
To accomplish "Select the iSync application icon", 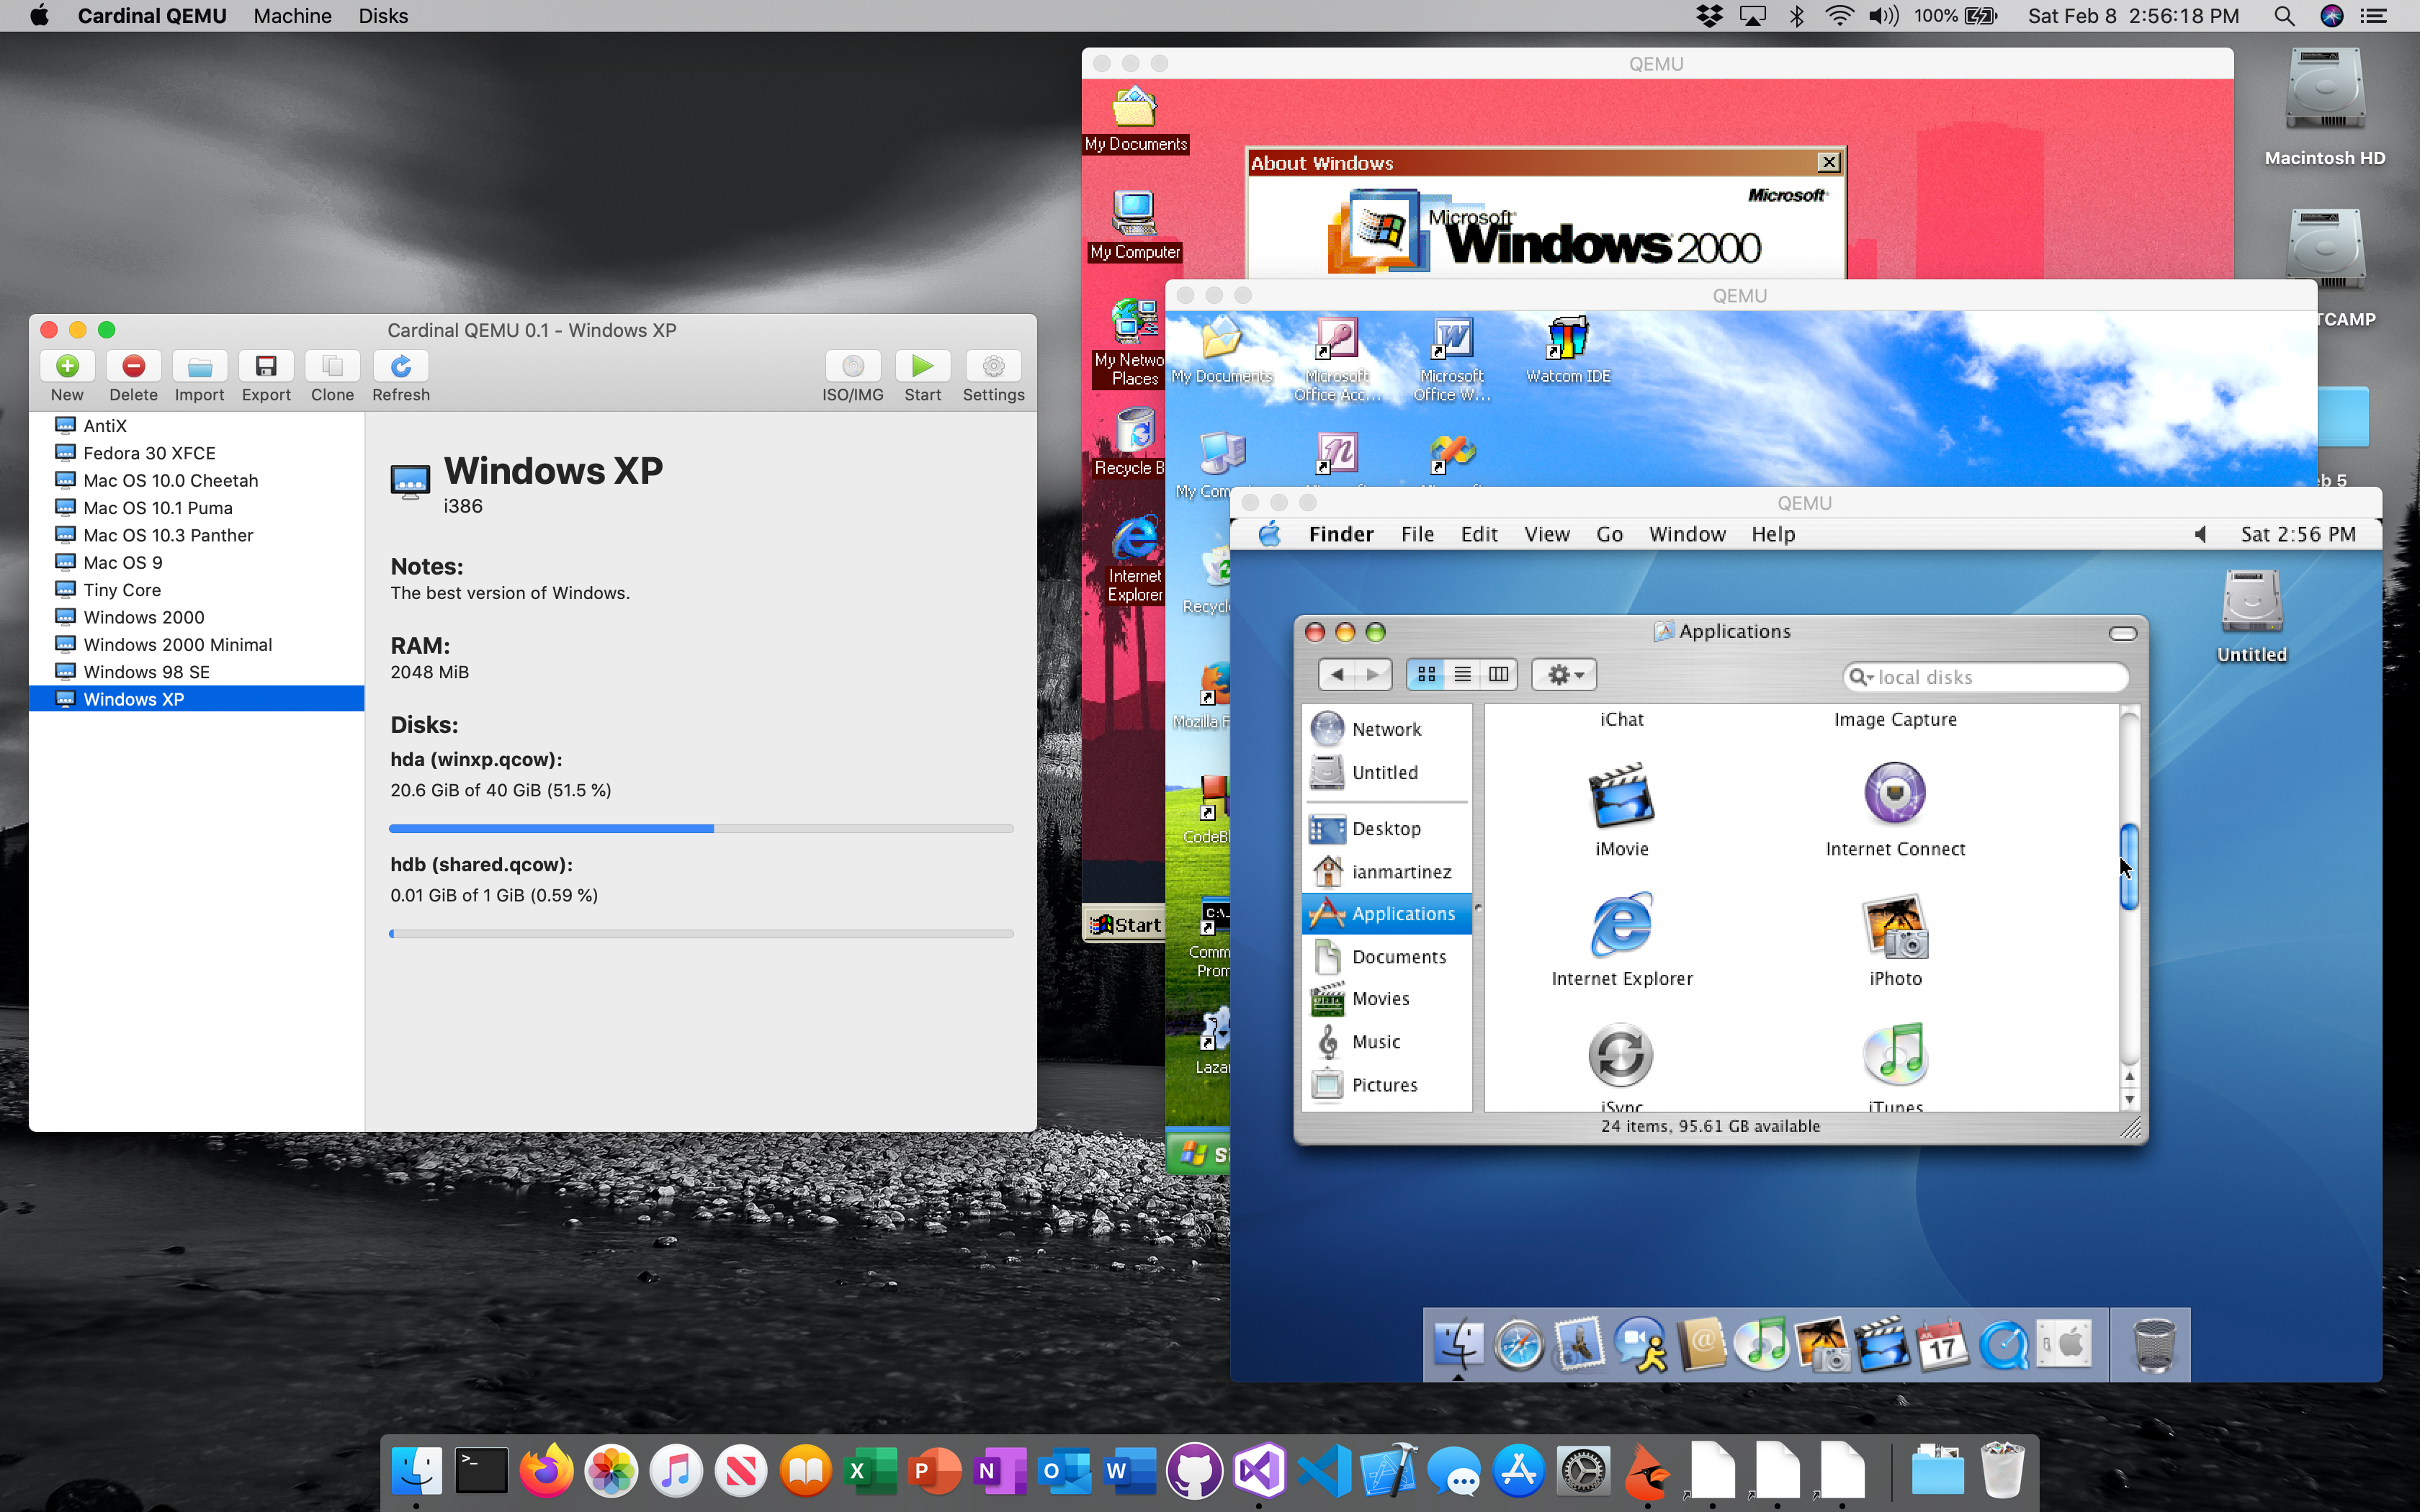I will coord(1621,1055).
